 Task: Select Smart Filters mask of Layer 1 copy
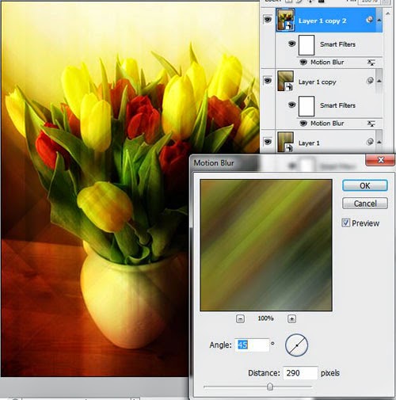point(307,106)
